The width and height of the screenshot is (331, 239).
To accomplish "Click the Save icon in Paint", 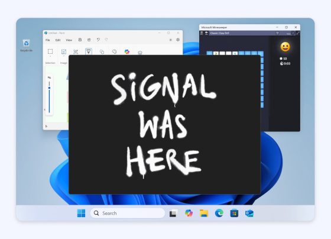I will (x=80, y=40).
